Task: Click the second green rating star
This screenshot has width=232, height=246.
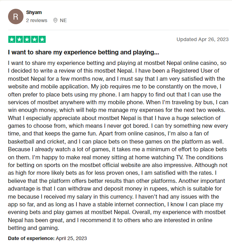Action: [x=19, y=39]
